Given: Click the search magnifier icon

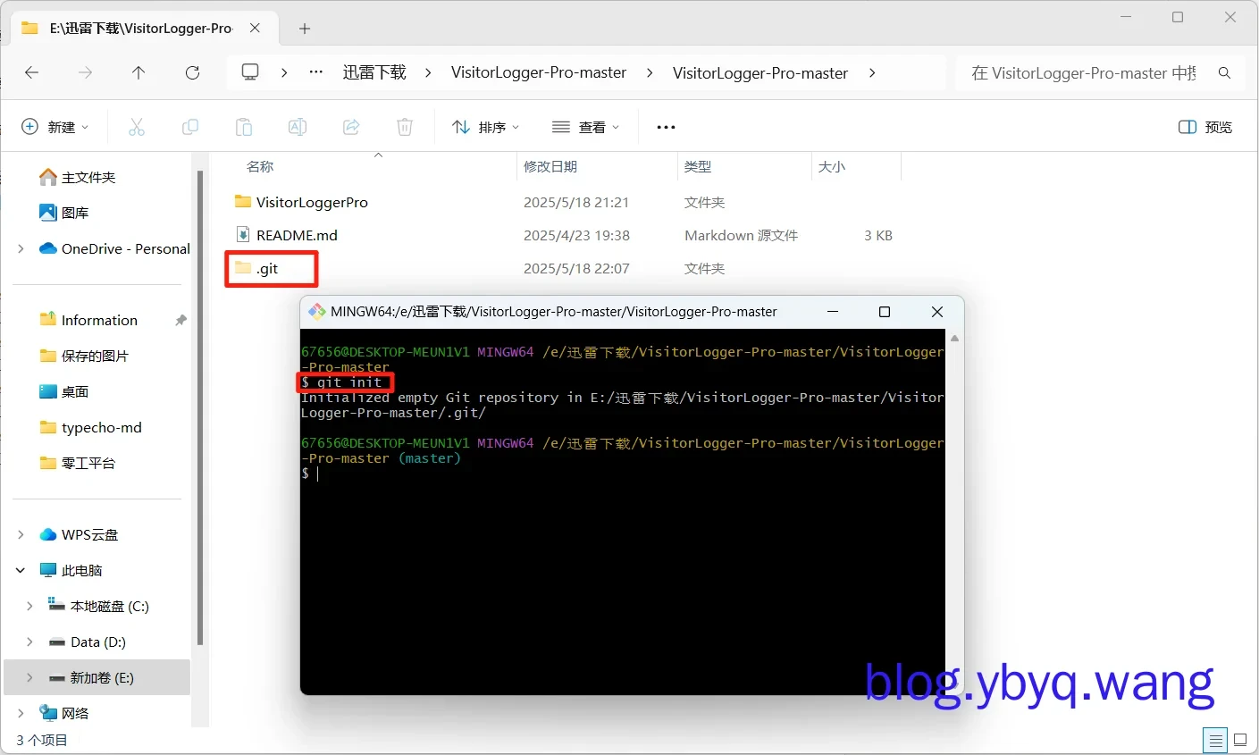Looking at the screenshot, I should pos(1224,73).
